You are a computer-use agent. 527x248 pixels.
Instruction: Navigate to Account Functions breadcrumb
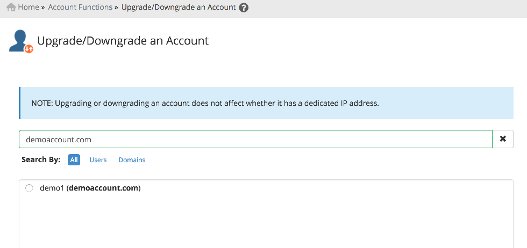click(x=80, y=8)
